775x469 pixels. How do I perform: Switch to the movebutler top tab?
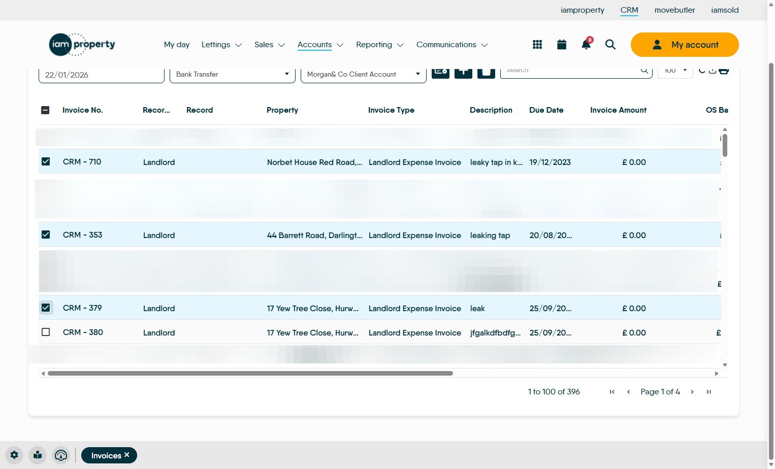[x=674, y=10]
